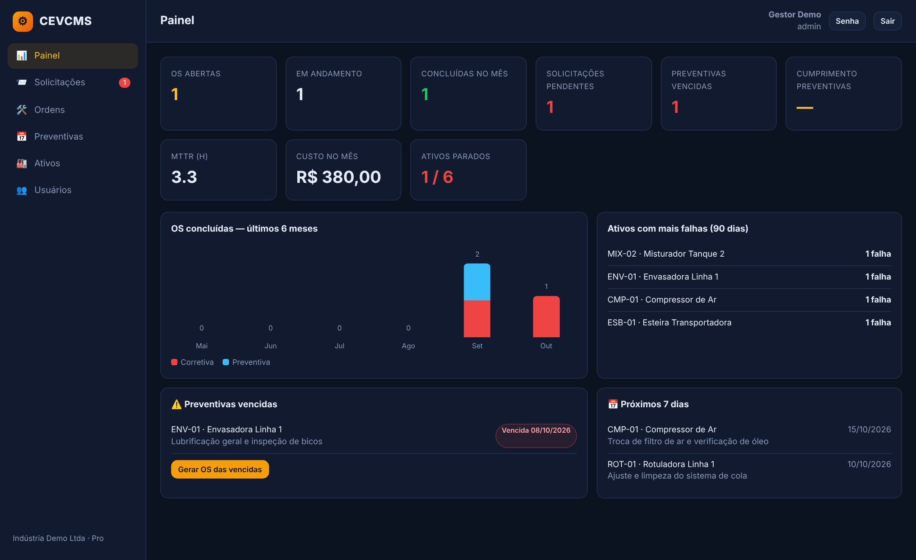This screenshot has height=560, width=916.
Task: Select MIX-02 · Misturador Tanque 2 row
Action: click(x=749, y=254)
